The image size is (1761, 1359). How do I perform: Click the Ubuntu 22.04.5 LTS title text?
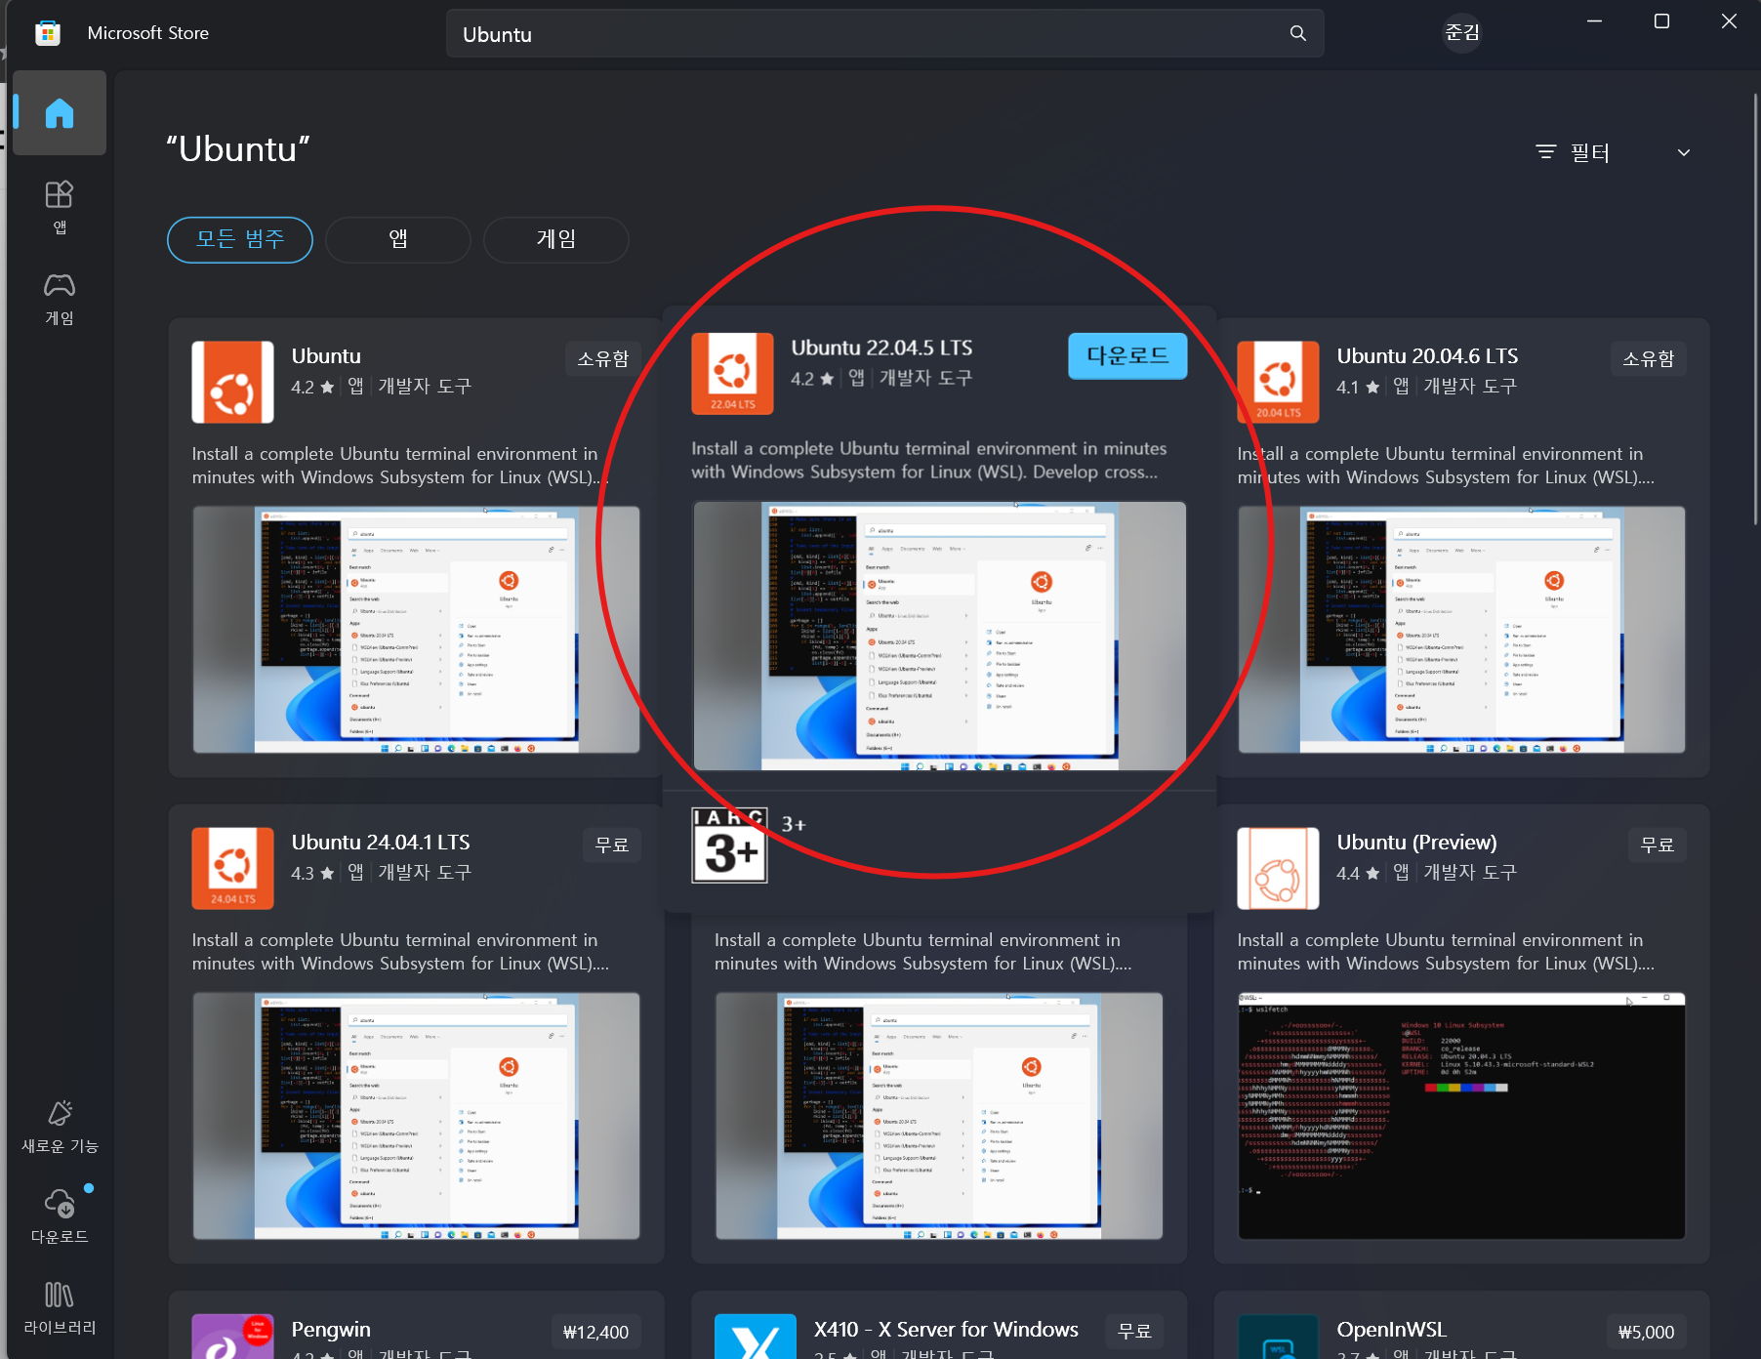click(881, 348)
